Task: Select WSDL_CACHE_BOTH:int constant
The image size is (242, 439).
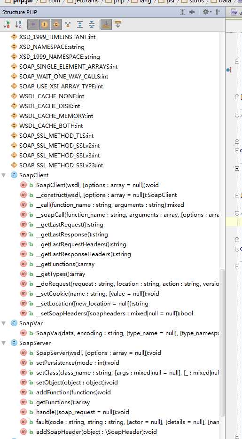Action: [51, 125]
